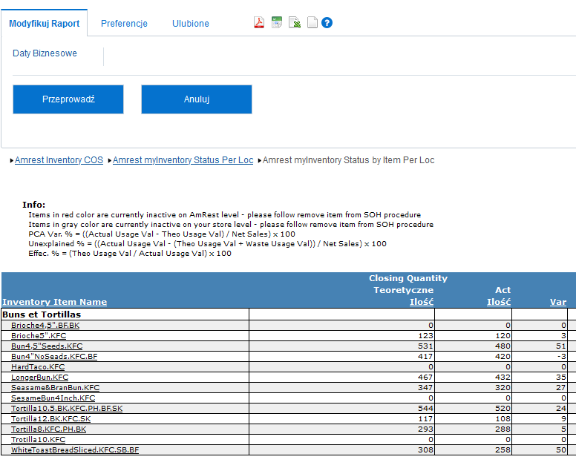576x471 pixels.
Task: Navigate to Amrest myInventory Status Per Loc
Action: point(183,160)
